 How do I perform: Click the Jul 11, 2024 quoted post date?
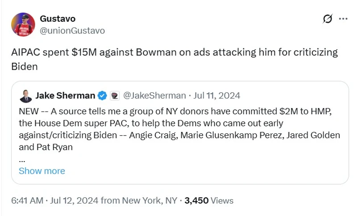216,96
